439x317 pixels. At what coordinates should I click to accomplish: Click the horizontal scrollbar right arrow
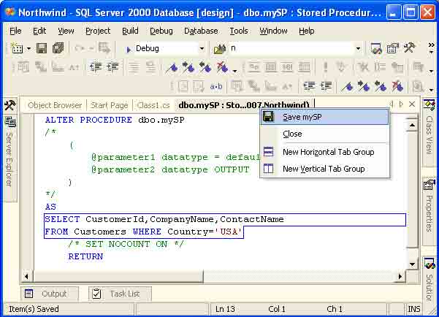(400, 276)
